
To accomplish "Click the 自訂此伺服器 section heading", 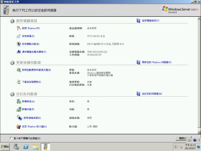I will coord(27,94).
